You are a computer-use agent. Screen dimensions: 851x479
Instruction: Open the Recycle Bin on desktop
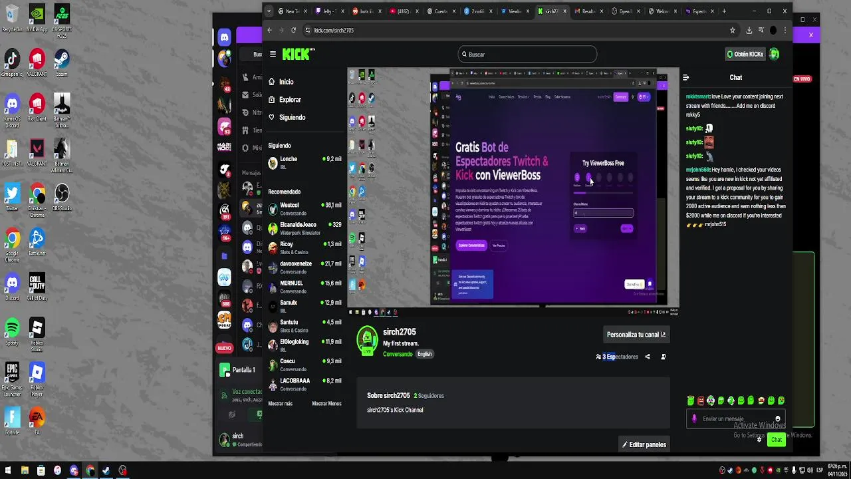(12, 19)
